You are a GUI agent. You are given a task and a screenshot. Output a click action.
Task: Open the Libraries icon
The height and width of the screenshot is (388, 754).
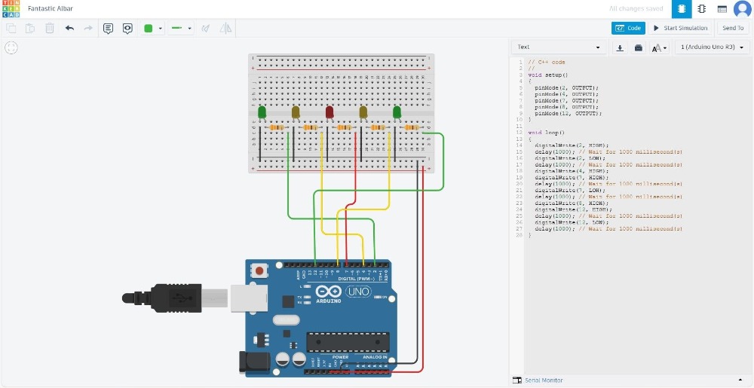pos(638,47)
